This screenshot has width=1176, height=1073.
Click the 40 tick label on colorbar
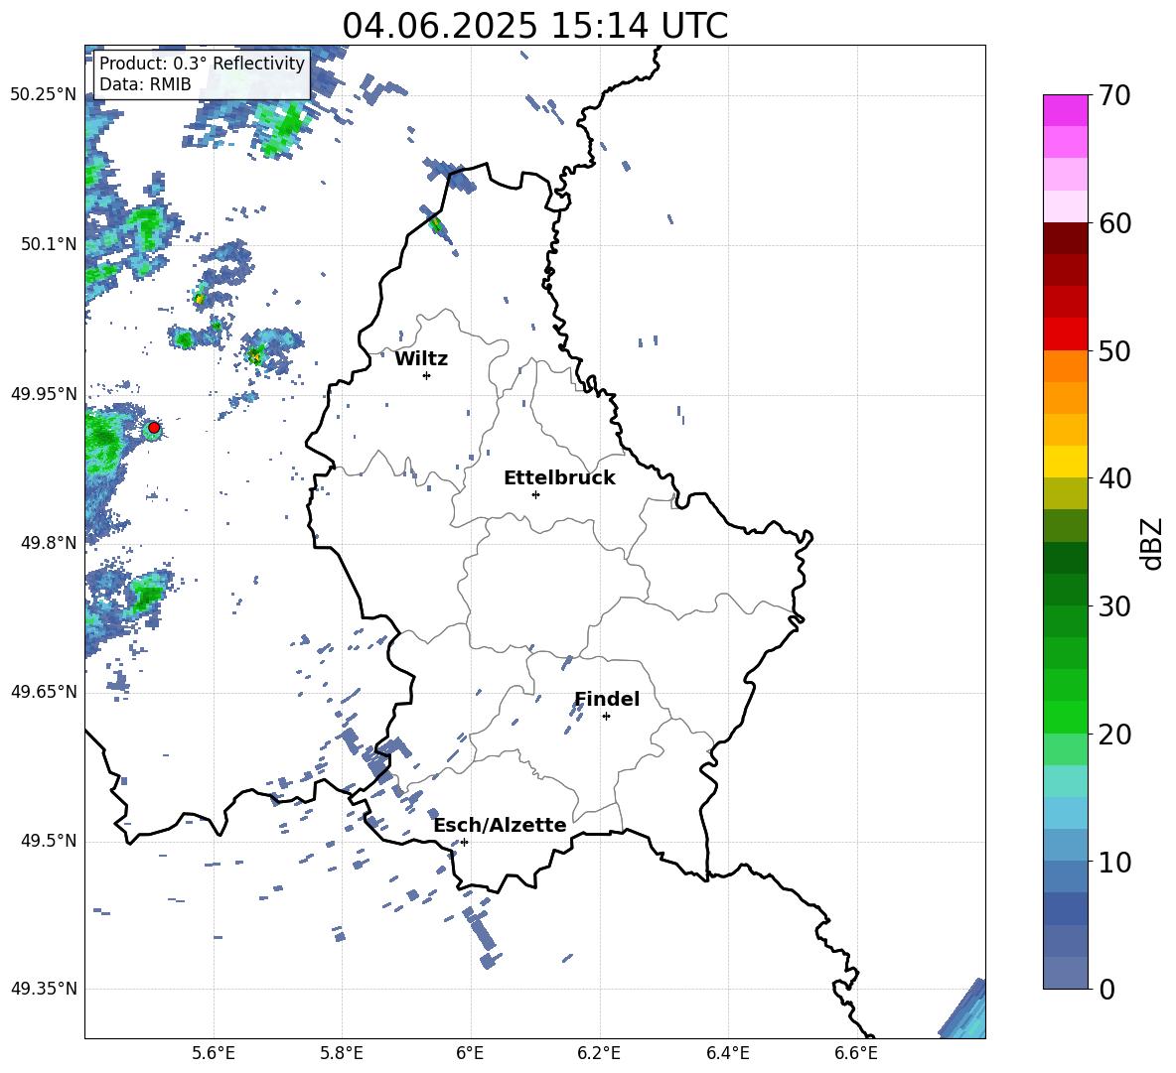pos(1114,478)
